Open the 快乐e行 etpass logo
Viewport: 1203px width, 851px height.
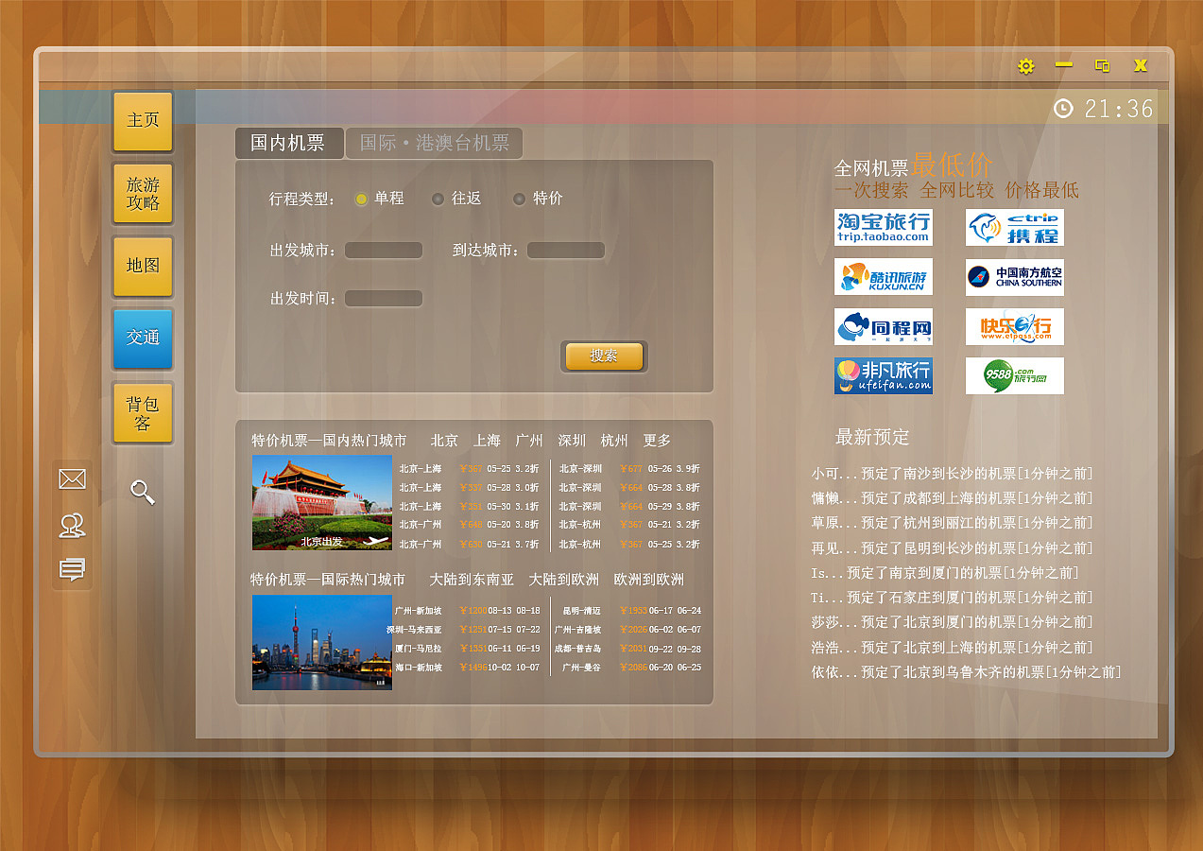1014,326
